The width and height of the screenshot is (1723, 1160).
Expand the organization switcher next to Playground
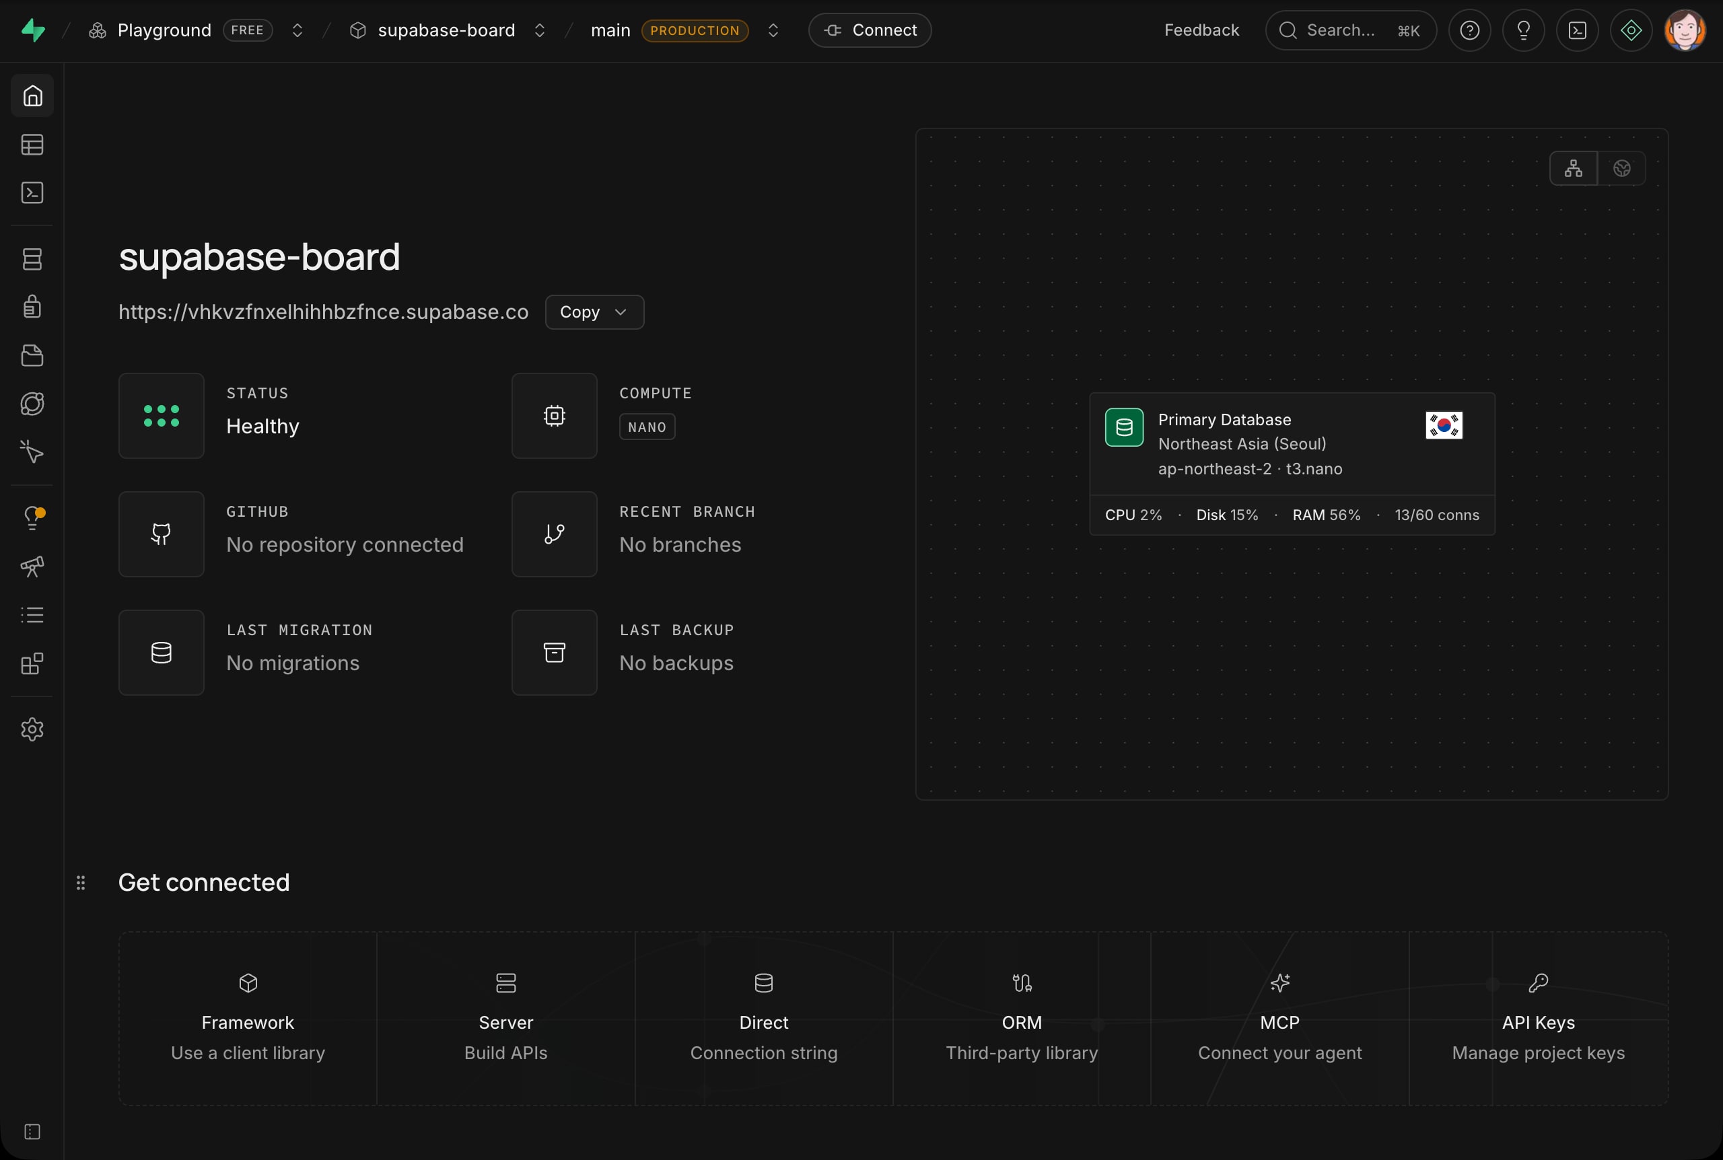(x=297, y=30)
